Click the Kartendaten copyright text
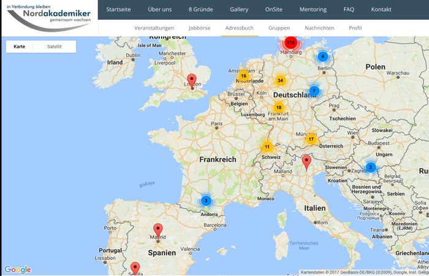 tap(364, 272)
